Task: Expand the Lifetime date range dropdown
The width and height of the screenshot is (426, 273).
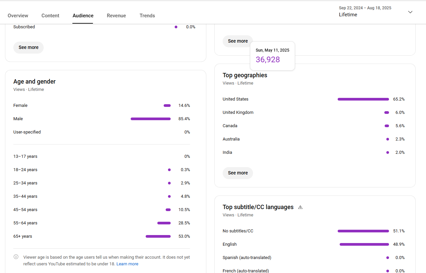Action: 376,12
